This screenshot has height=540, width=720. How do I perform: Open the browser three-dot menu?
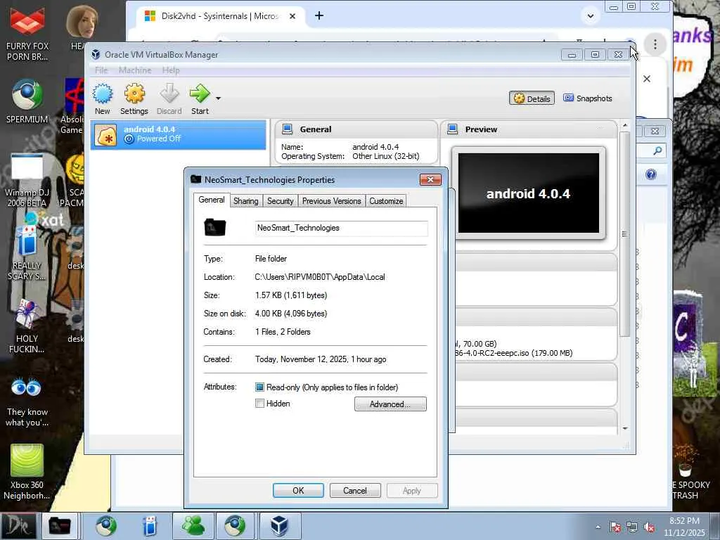pos(655,44)
